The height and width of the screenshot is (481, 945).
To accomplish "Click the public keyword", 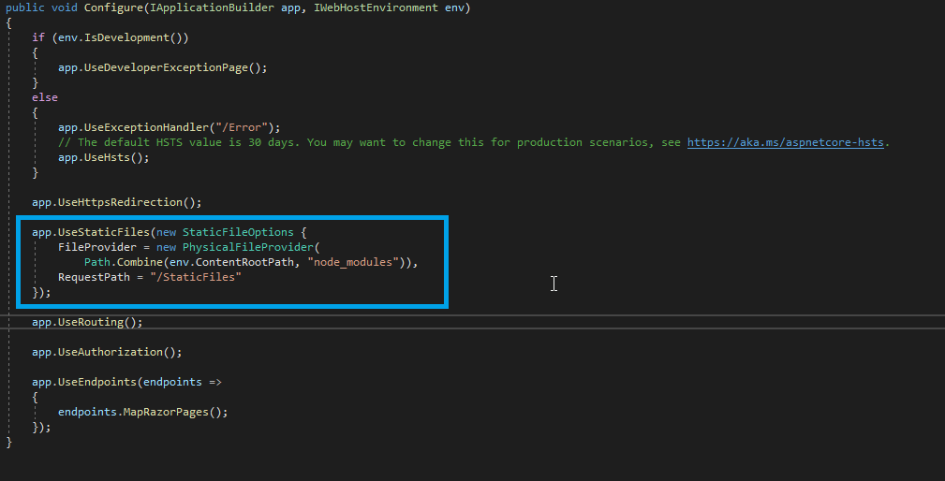I will click(25, 7).
